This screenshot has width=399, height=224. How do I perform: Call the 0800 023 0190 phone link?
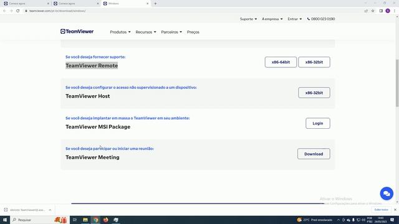pos(321,19)
